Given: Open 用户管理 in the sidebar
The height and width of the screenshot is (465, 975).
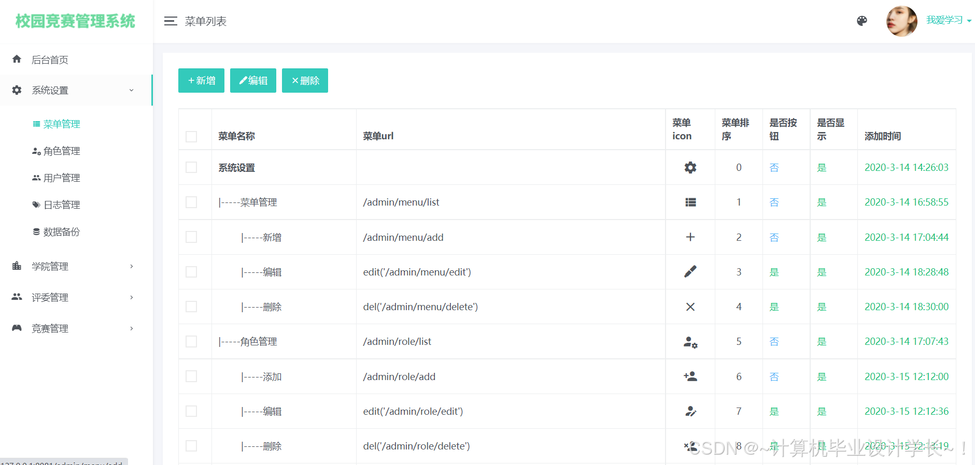Looking at the screenshot, I should 56,178.
